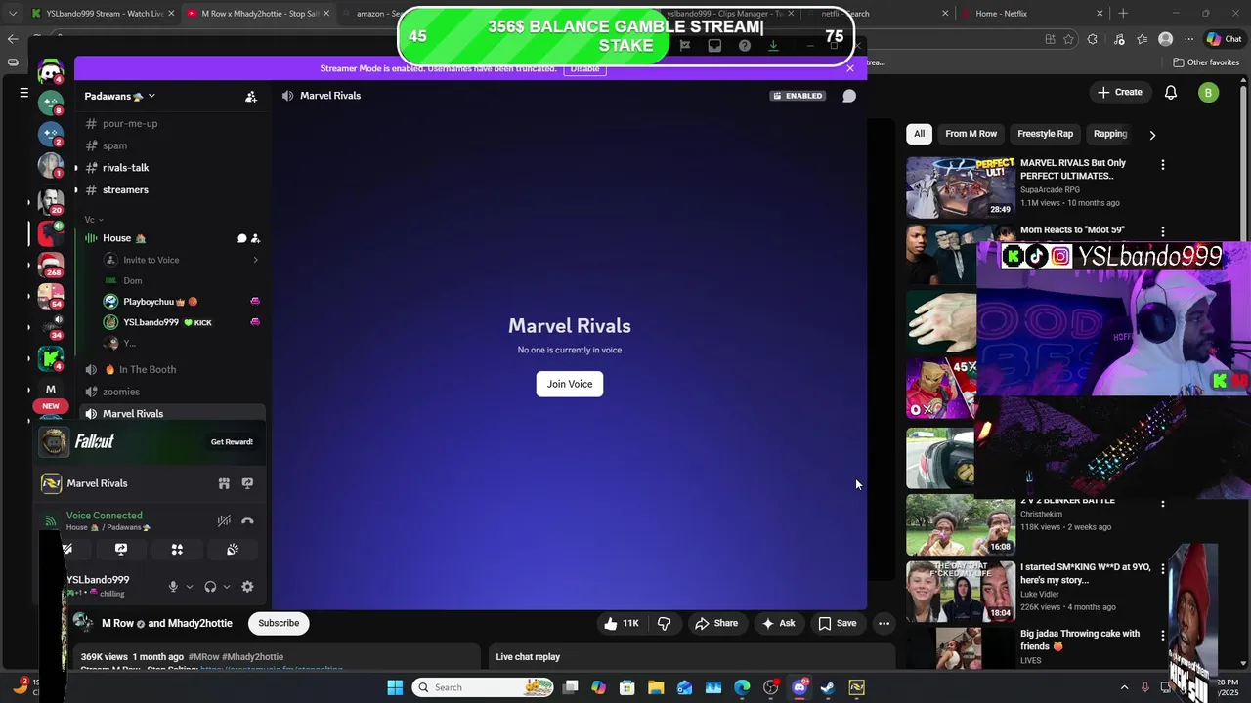1251x703 pixels.
Task: Open YouTube notifications bell
Action: click(x=1171, y=93)
